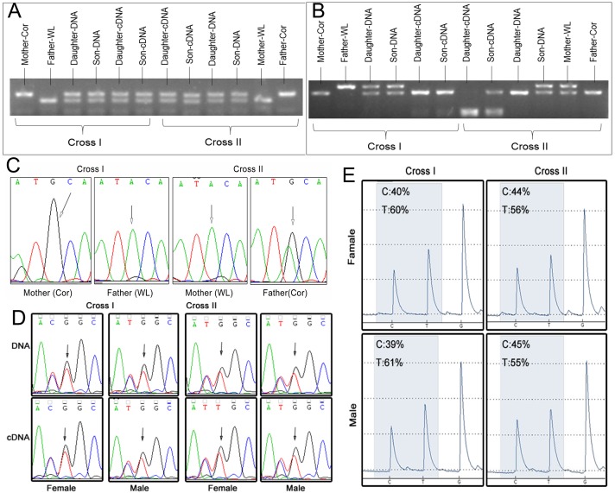Click the Male row label in panel E
The width and height of the screenshot is (615, 493).
[x=352, y=415]
